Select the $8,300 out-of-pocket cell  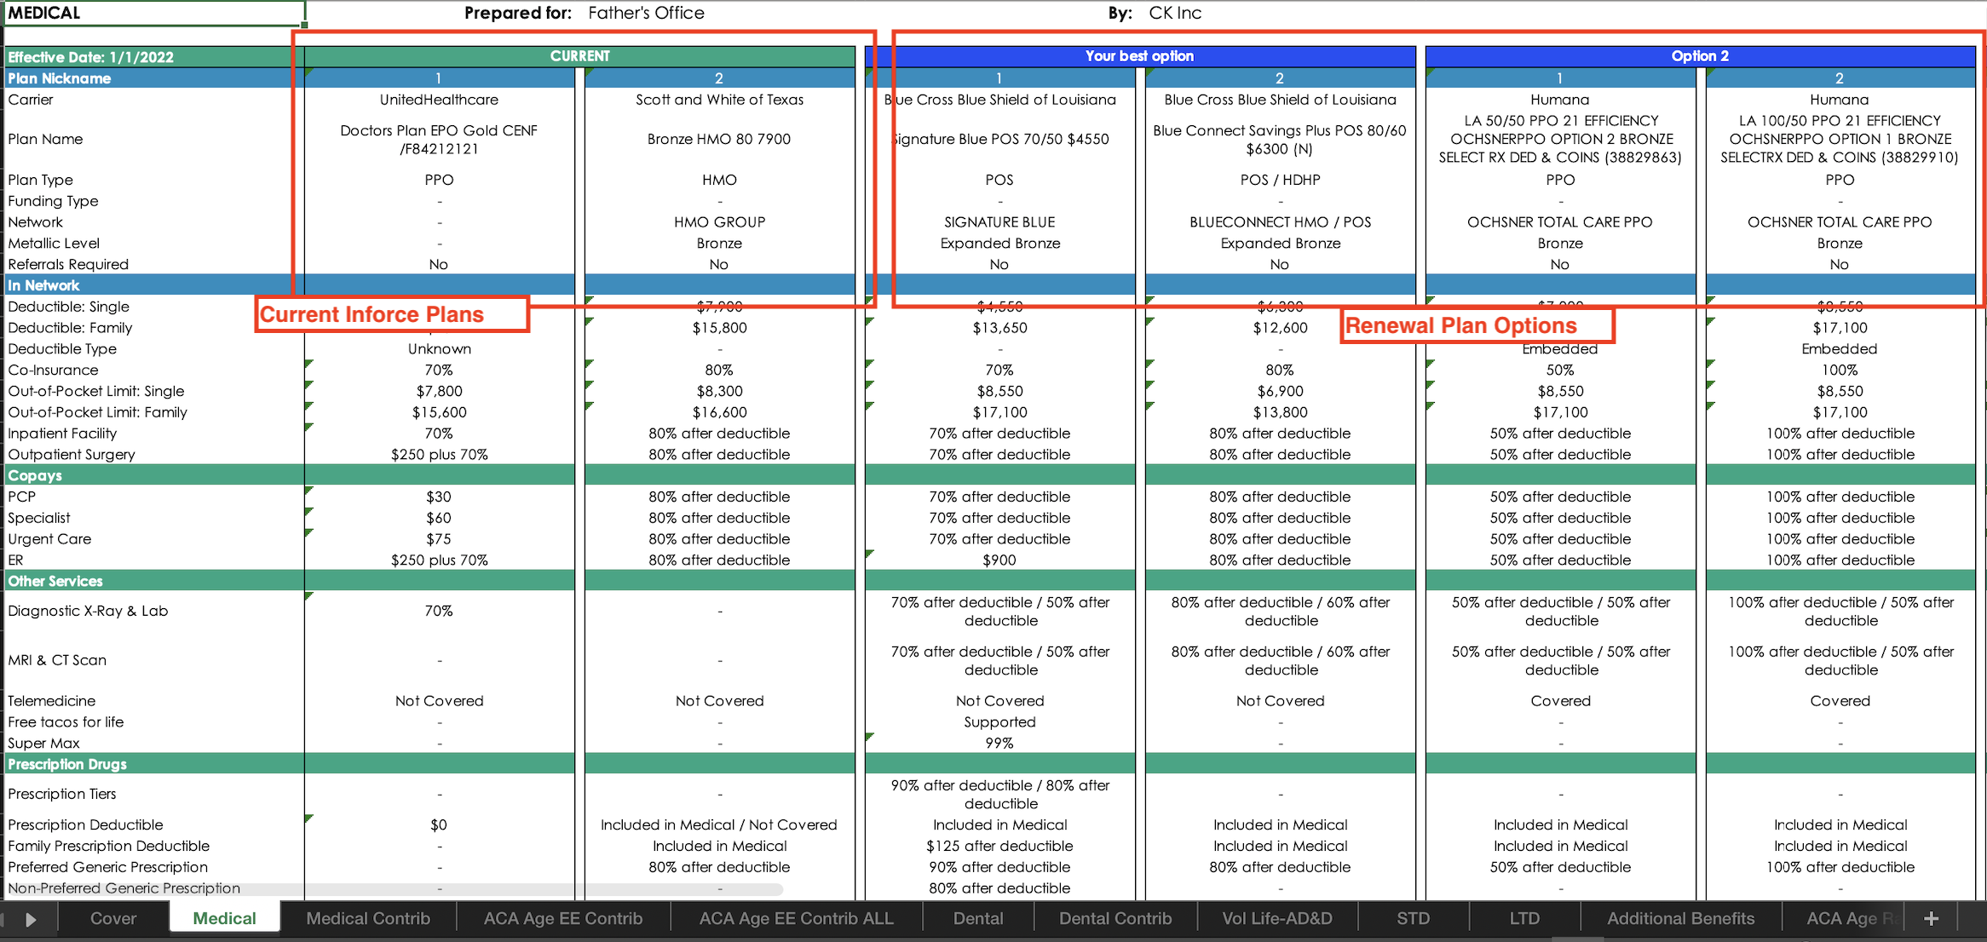coord(719,392)
